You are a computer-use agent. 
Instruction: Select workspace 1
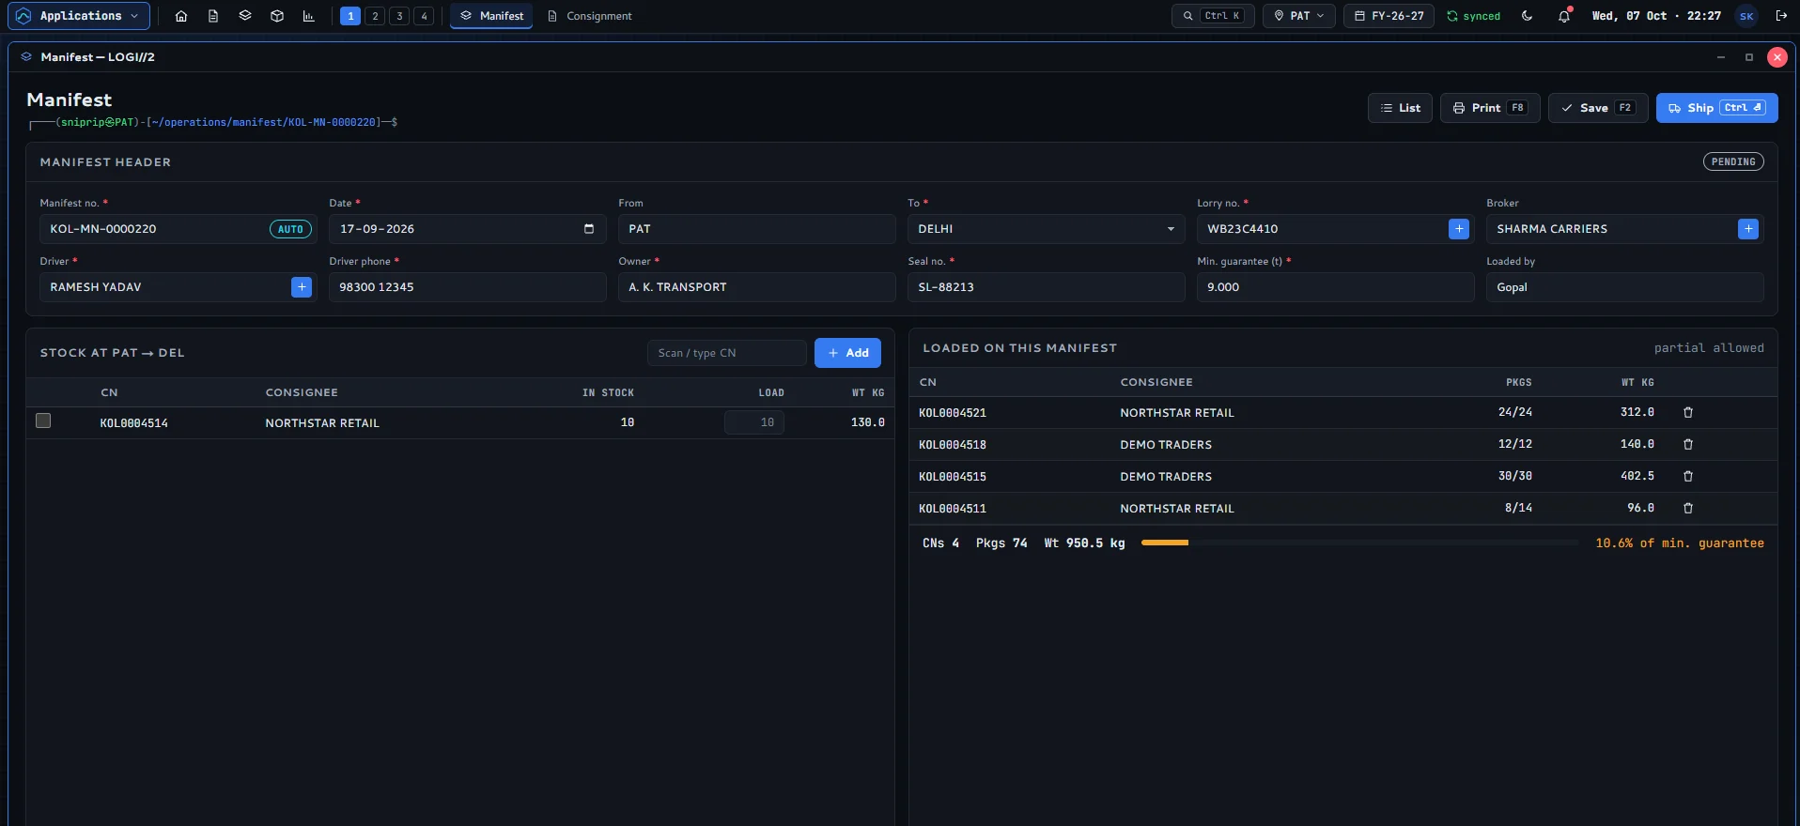[350, 16]
